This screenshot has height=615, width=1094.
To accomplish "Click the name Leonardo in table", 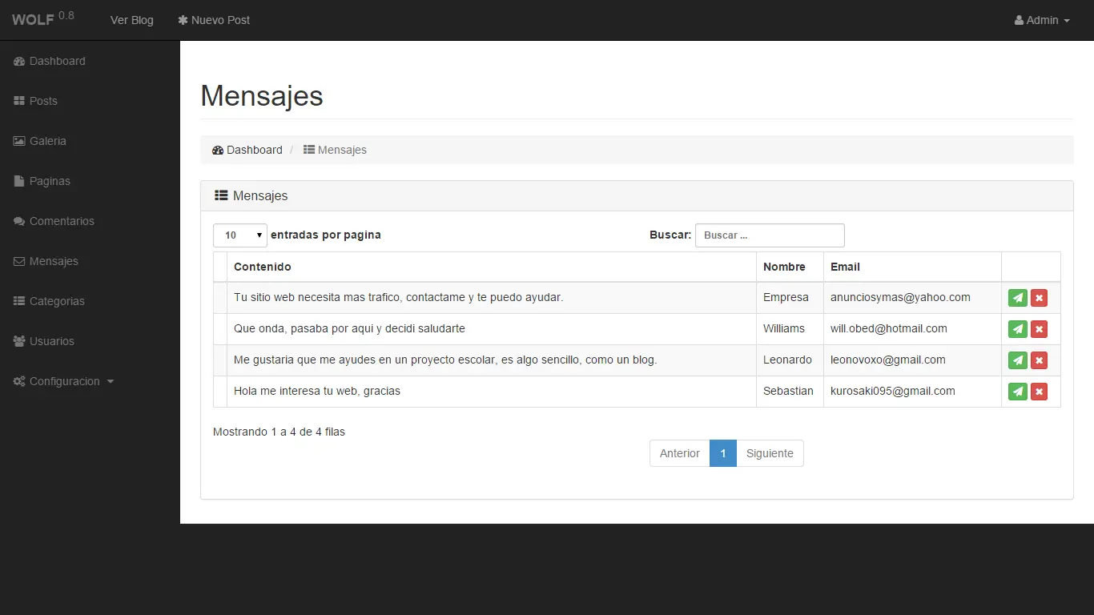I will click(787, 360).
